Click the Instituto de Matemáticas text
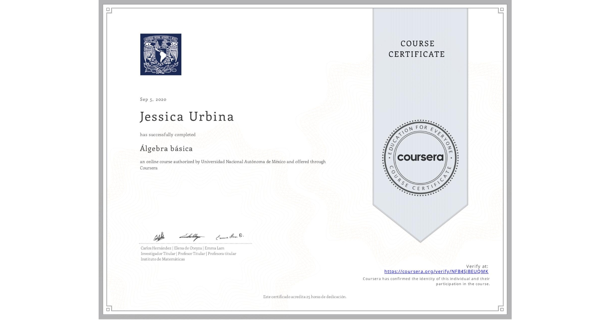Screen dimensions: 611x320 (163, 259)
